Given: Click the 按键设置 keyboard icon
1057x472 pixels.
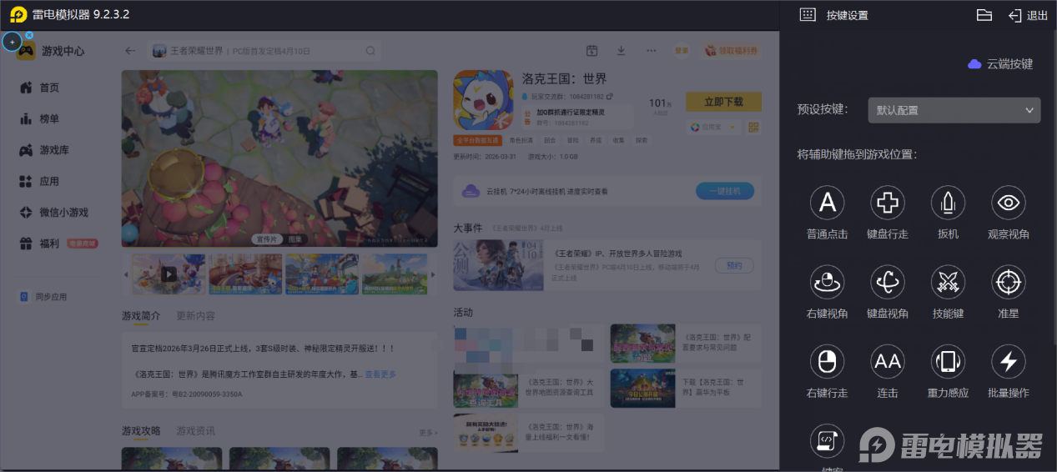Looking at the screenshot, I should pos(807,15).
